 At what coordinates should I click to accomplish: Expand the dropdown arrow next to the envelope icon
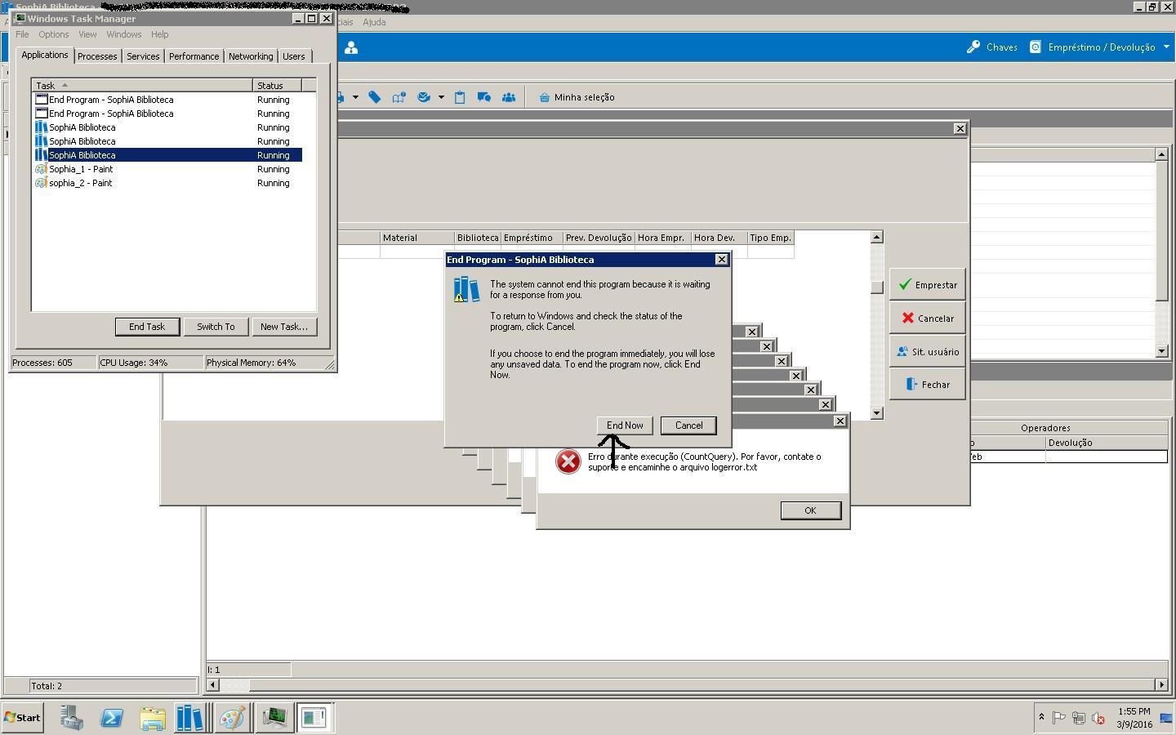[x=441, y=97]
